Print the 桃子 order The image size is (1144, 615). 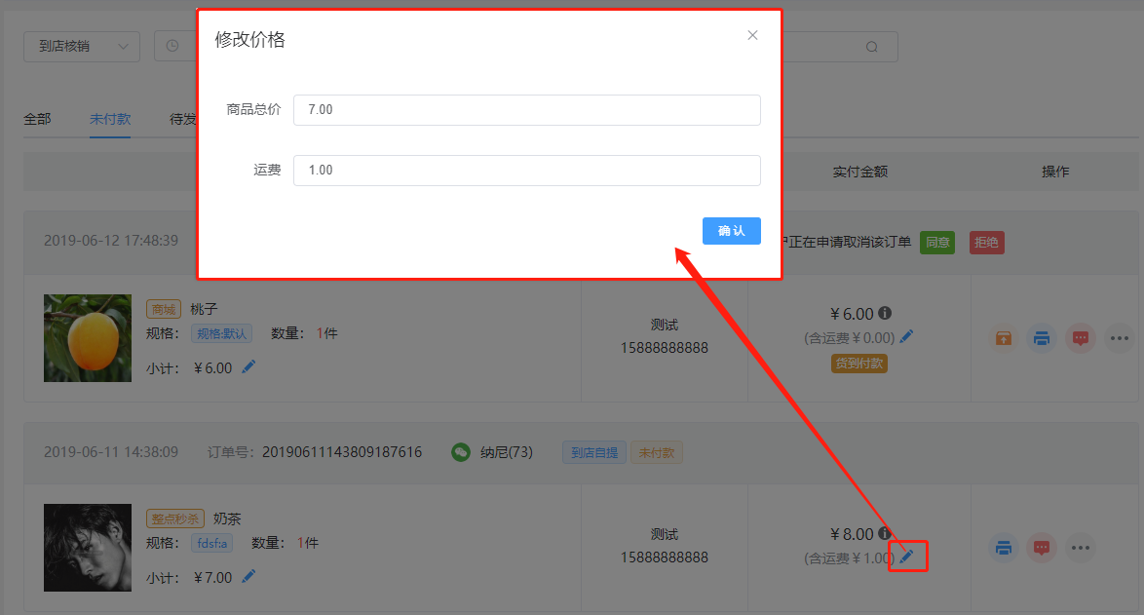1042,338
